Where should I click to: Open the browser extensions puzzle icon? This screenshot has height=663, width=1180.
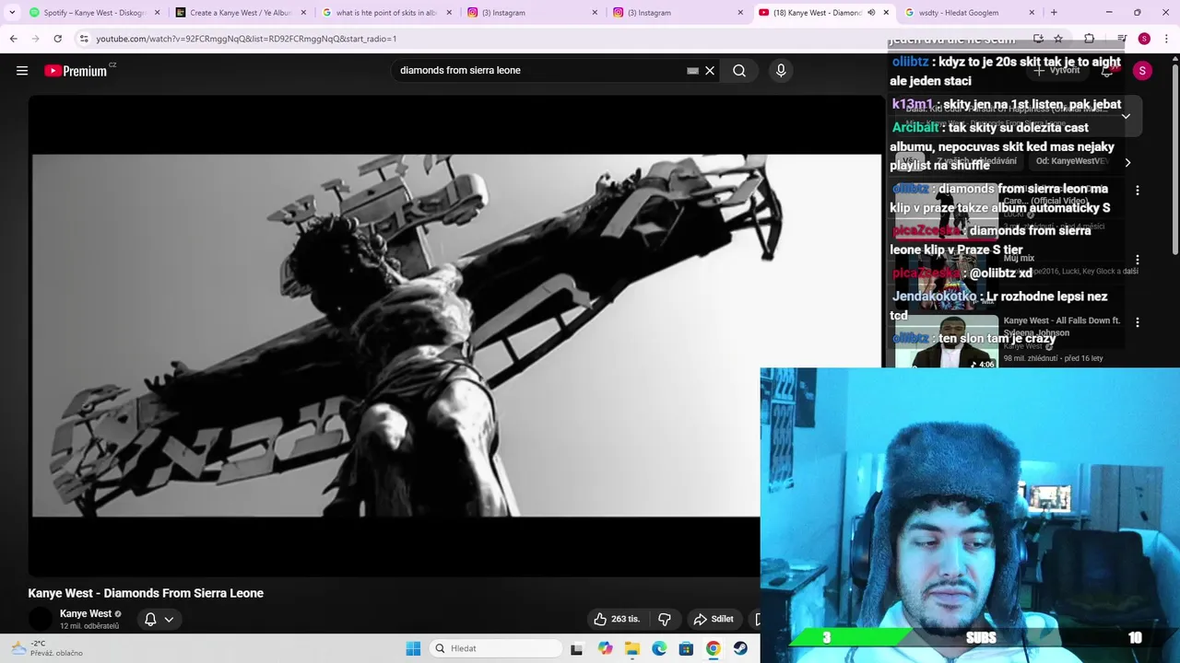click(1089, 39)
